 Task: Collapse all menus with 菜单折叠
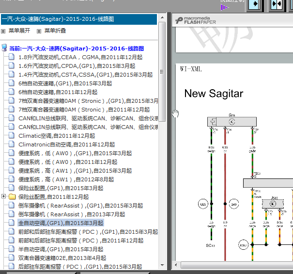click(x=55, y=31)
